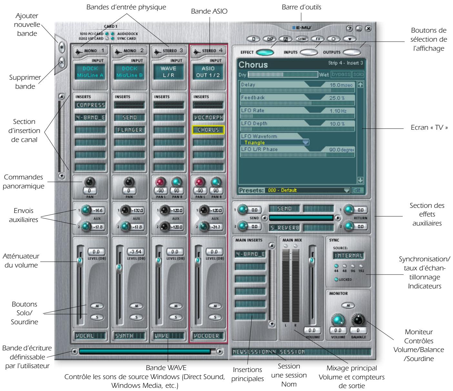
Task: Save the session using the disk icon
Action: point(285,38)
